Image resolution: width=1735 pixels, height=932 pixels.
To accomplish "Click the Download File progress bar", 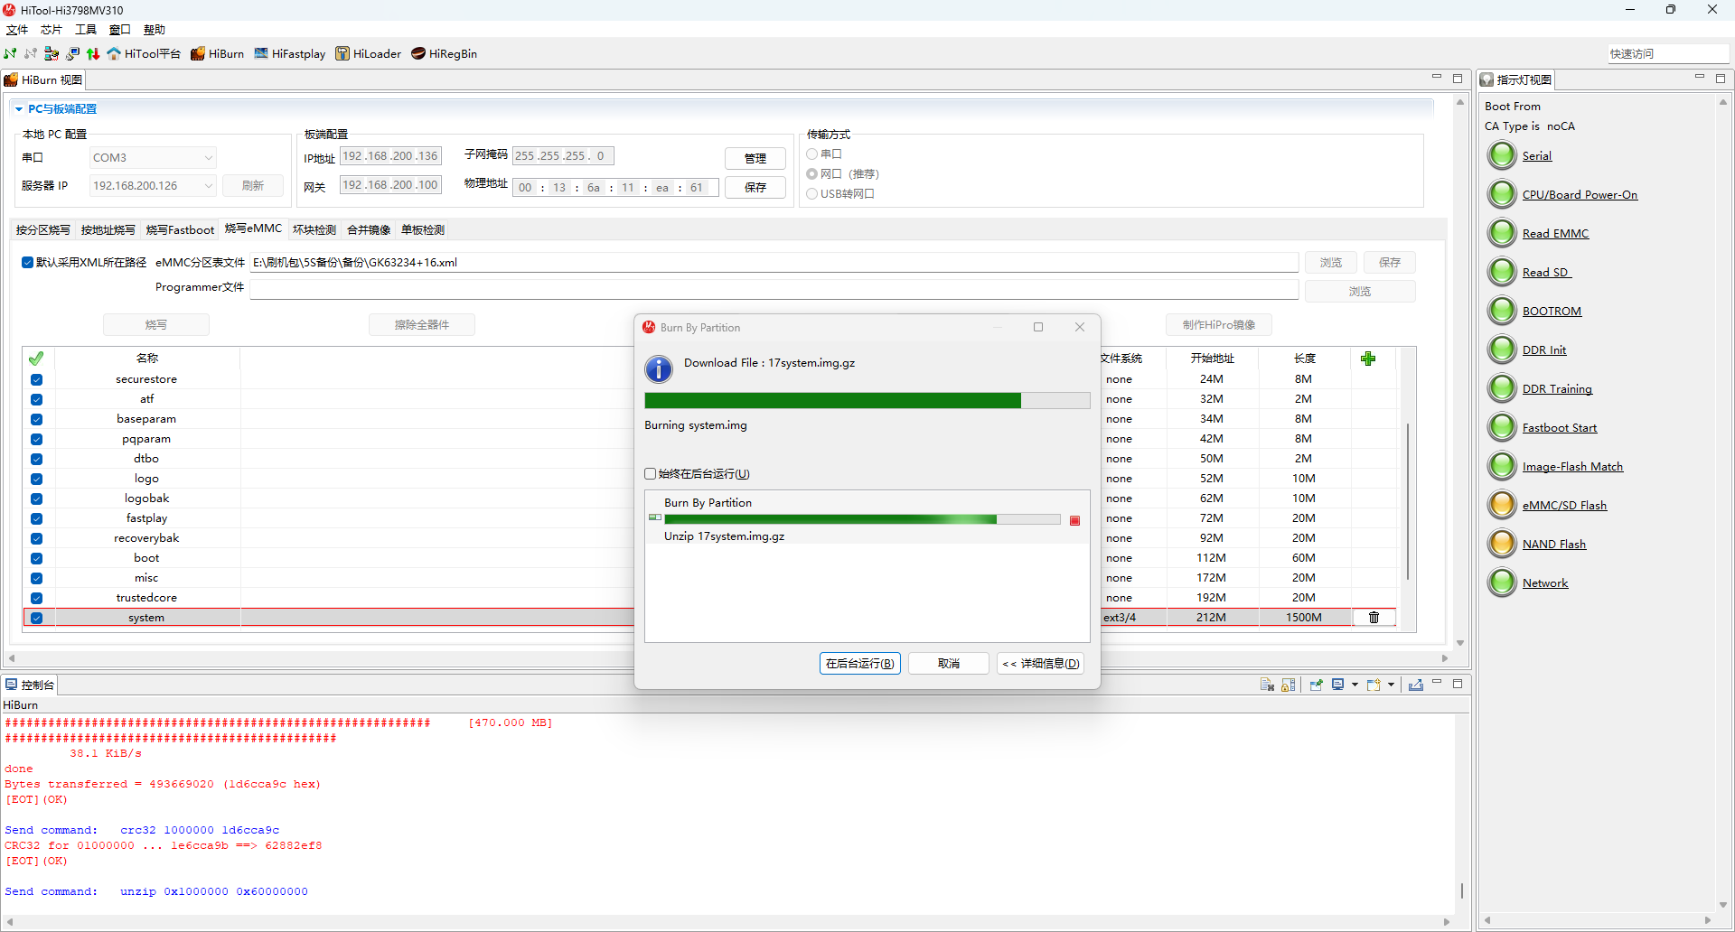I will tap(867, 401).
